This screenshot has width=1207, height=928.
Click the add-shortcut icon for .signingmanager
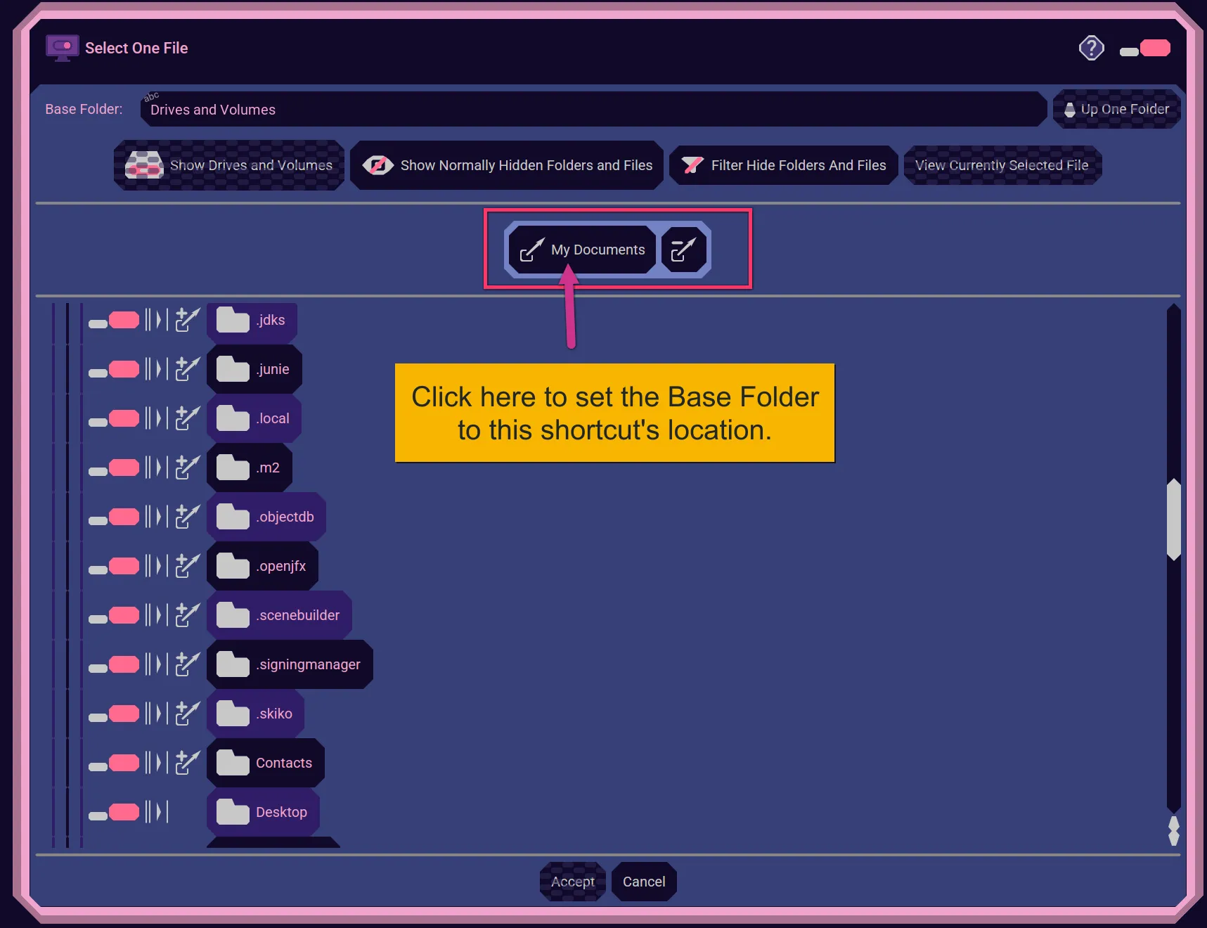click(x=188, y=664)
